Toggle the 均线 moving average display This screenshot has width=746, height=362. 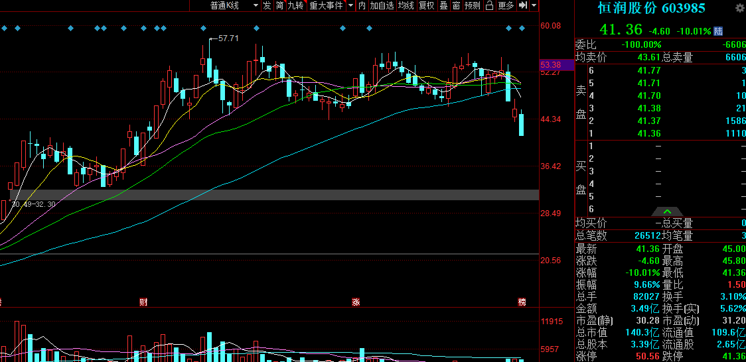(406, 6)
